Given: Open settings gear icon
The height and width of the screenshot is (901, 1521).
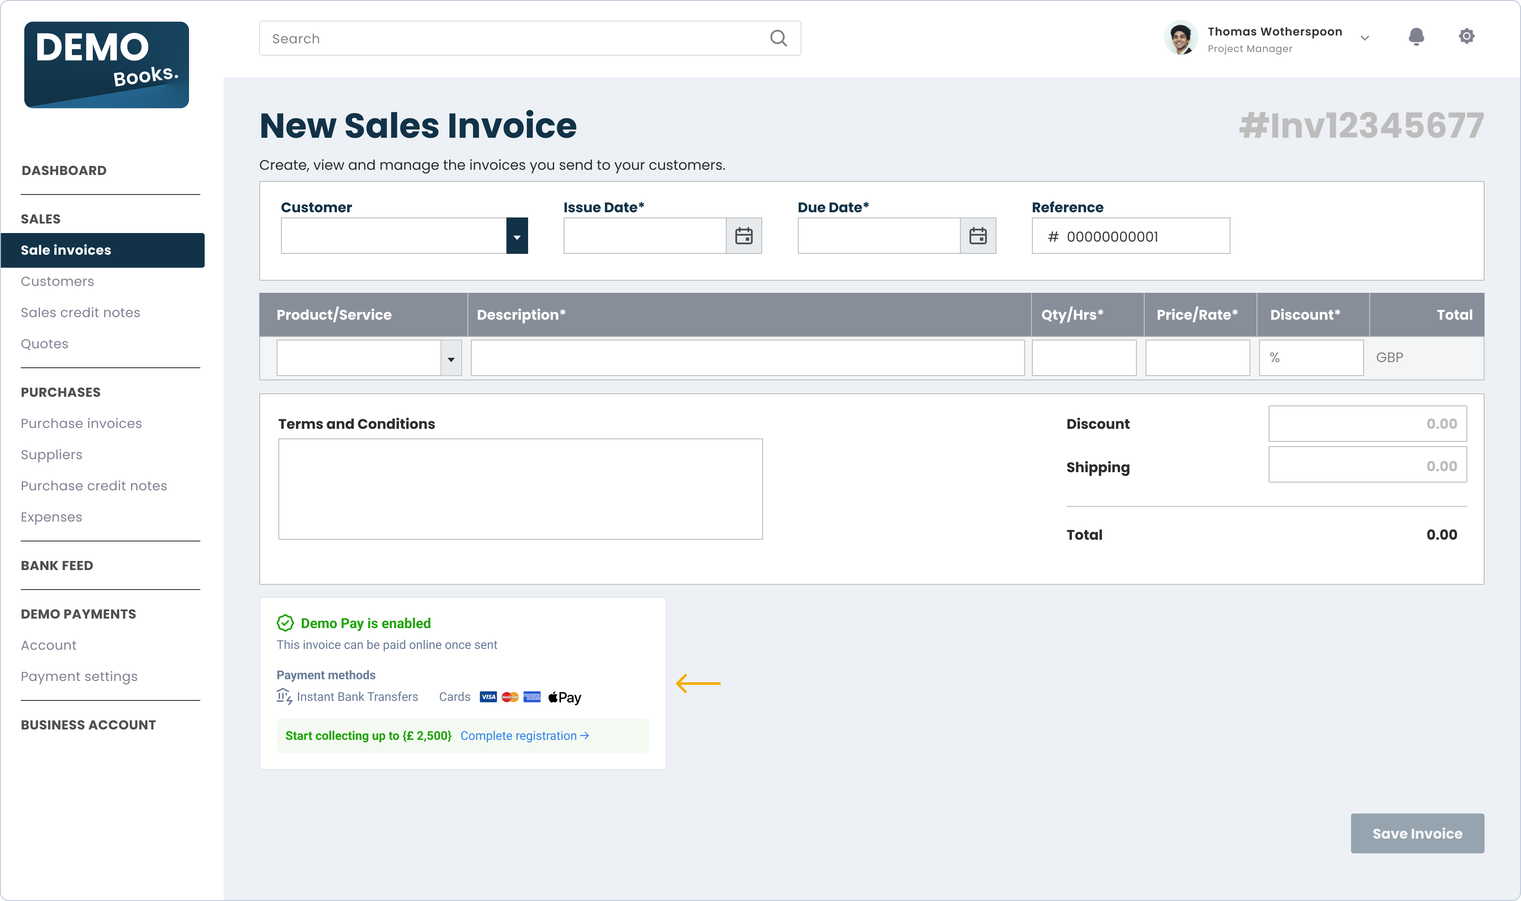Looking at the screenshot, I should 1466,36.
